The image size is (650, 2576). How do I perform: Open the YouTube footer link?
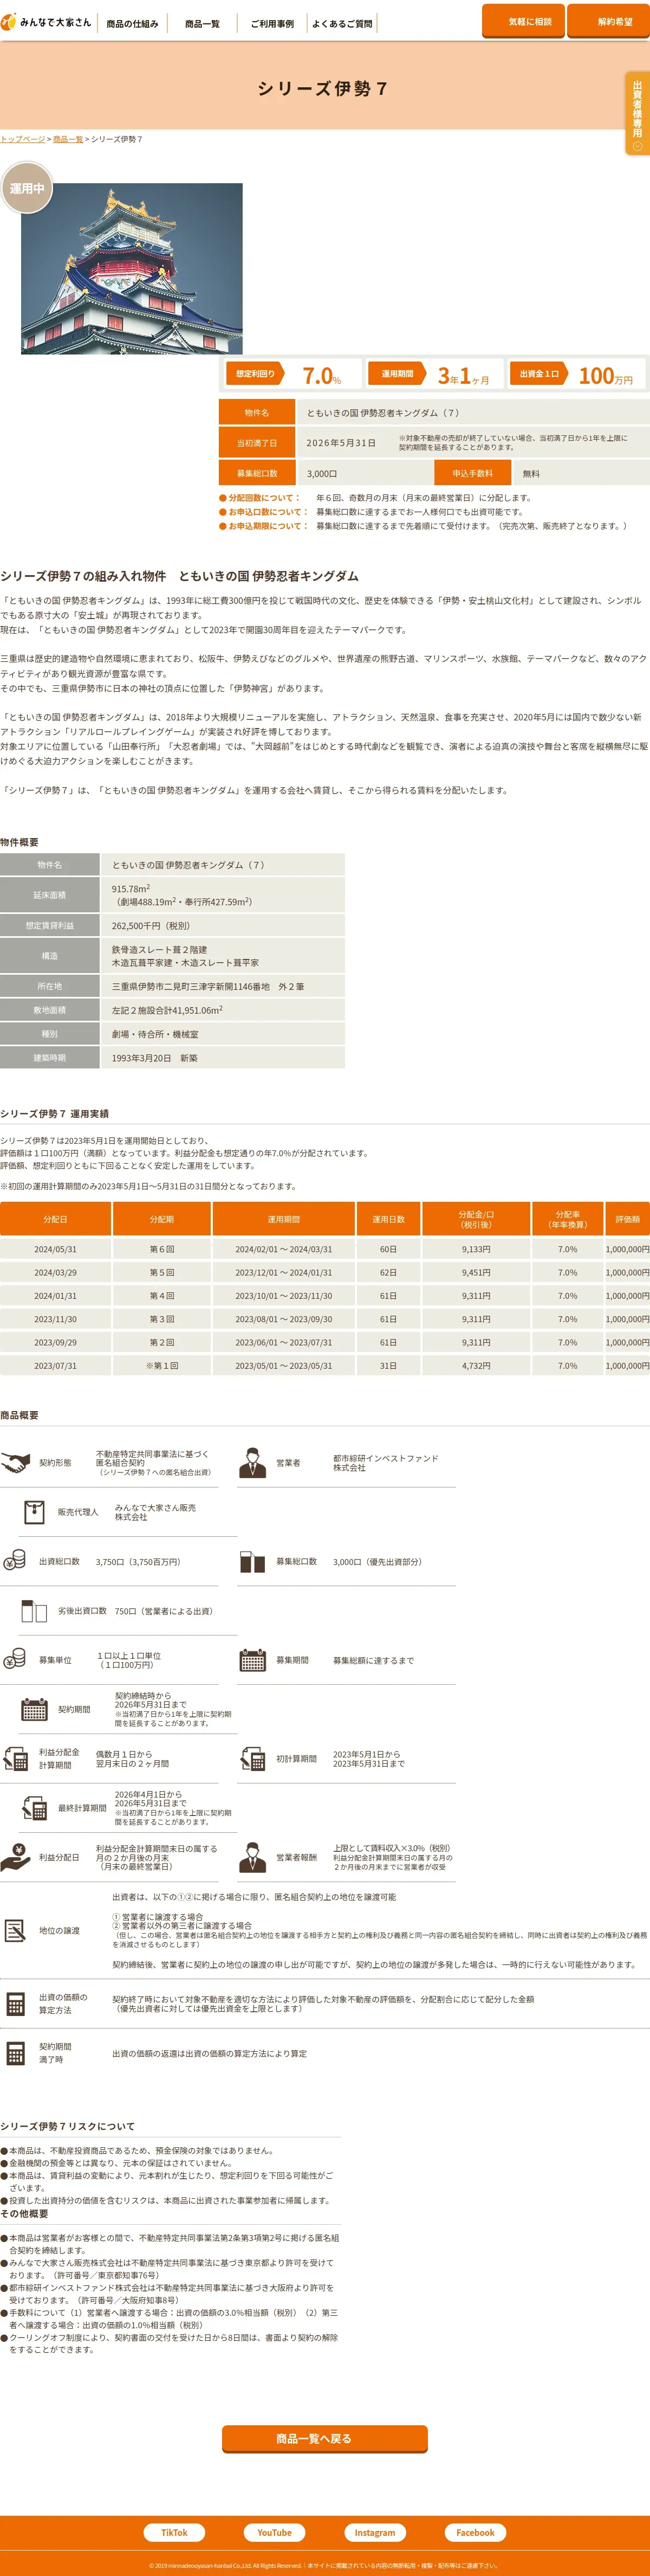(x=275, y=2532)
